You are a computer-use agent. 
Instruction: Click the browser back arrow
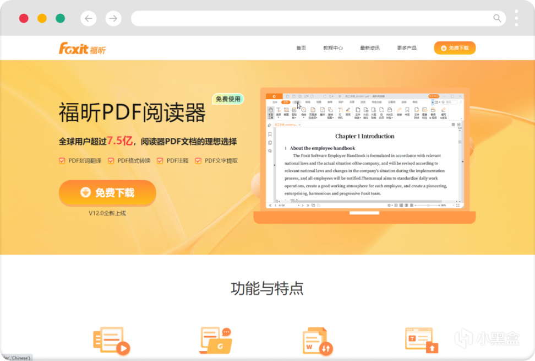(x=89, y=18)
